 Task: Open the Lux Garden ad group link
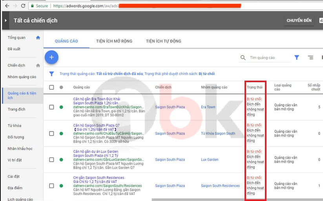pos(210,160)
